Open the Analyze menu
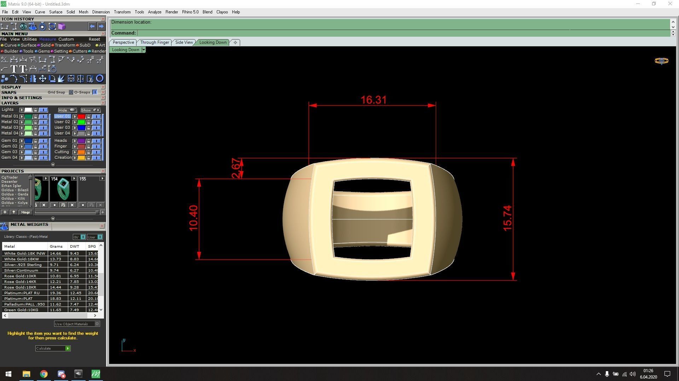Viewport: 679px width, 381px height. tap(155, 12)
